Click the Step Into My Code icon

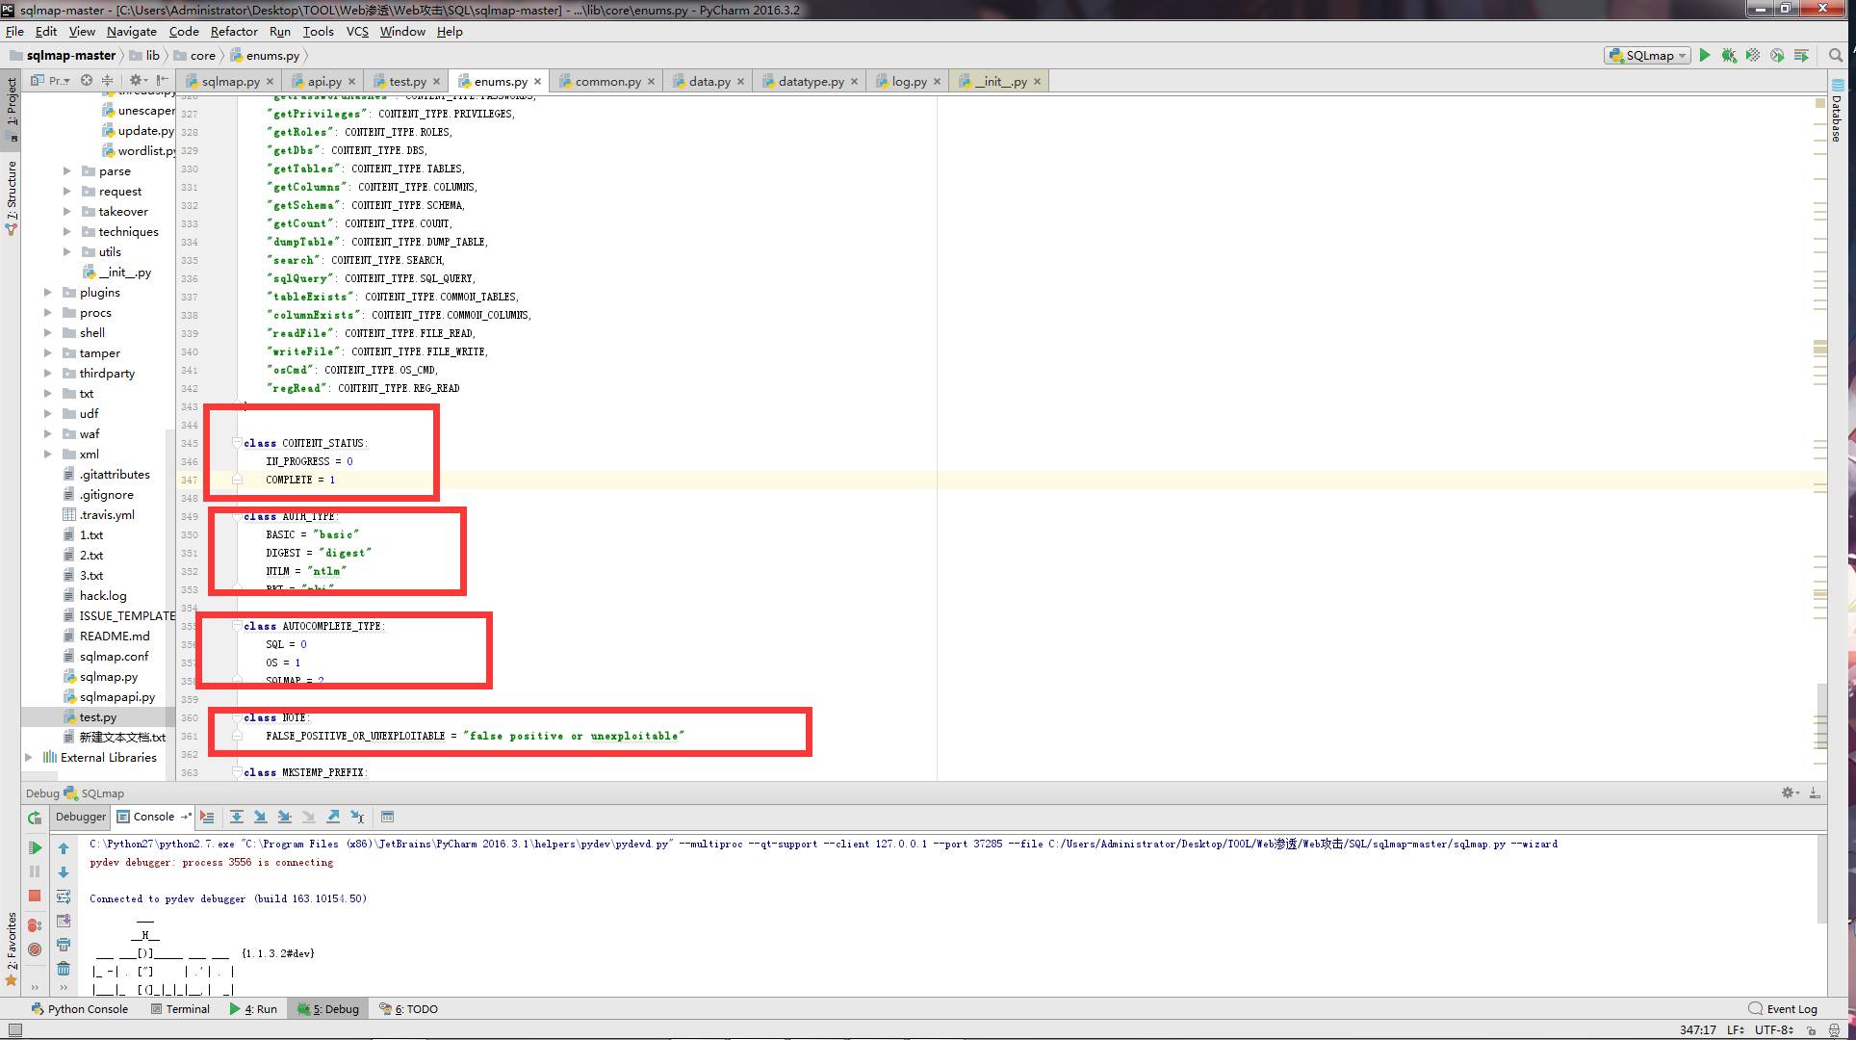click(284, 817)
